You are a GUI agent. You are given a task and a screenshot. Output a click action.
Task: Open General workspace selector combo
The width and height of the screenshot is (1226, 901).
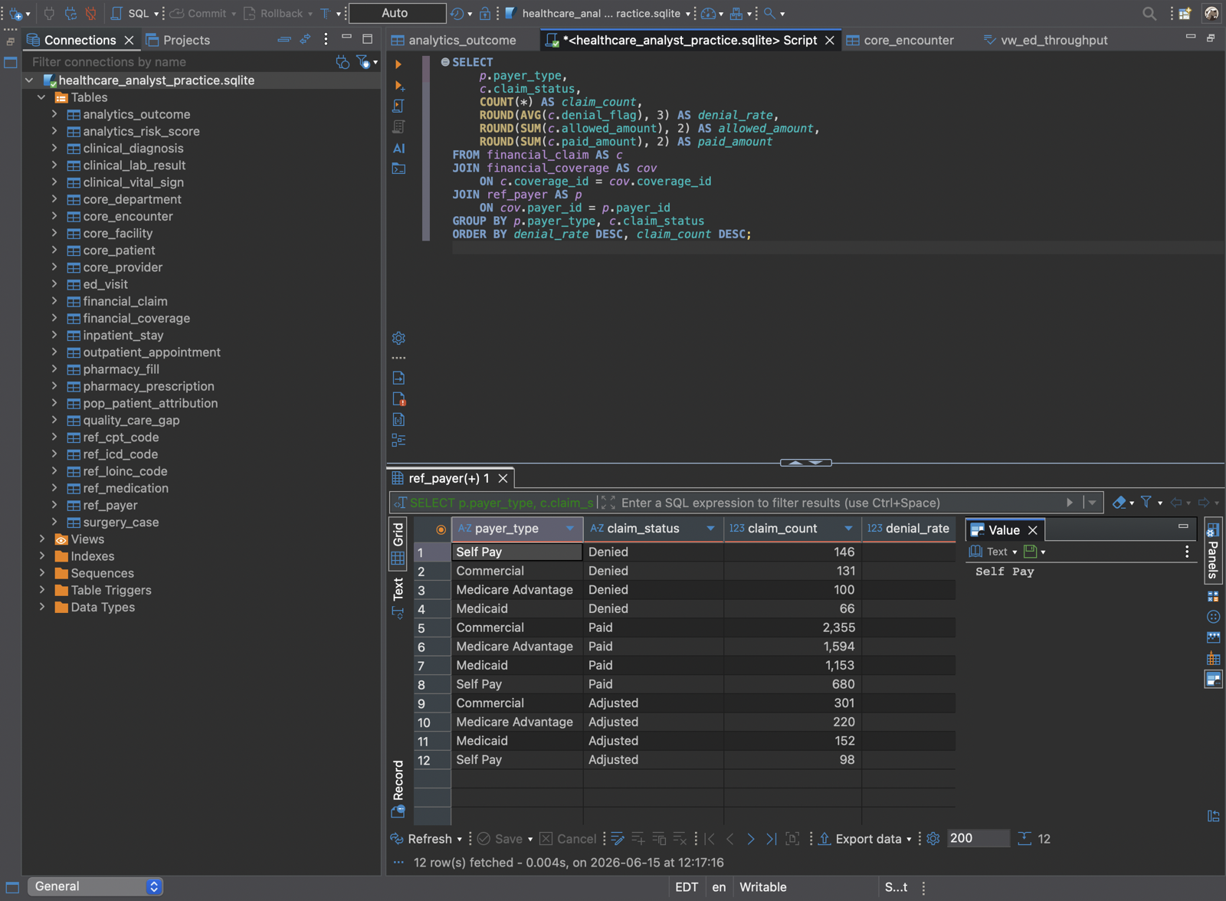[95, 886]
